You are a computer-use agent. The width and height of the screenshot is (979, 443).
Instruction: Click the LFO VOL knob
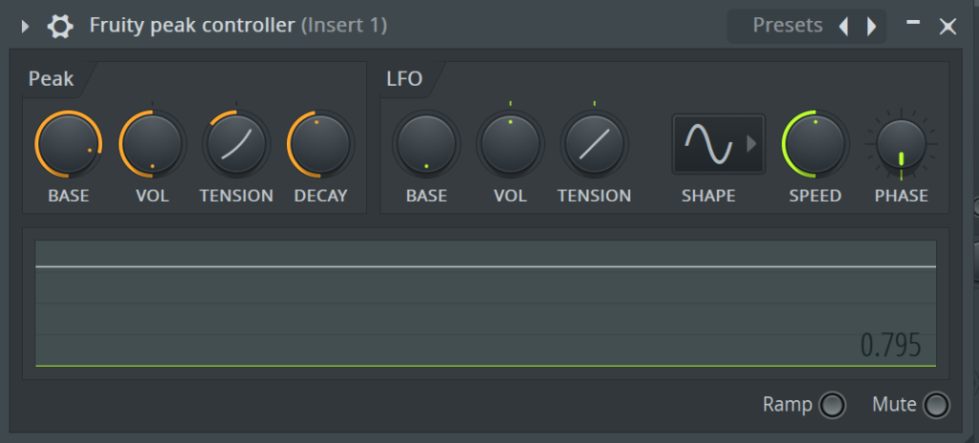511,144
